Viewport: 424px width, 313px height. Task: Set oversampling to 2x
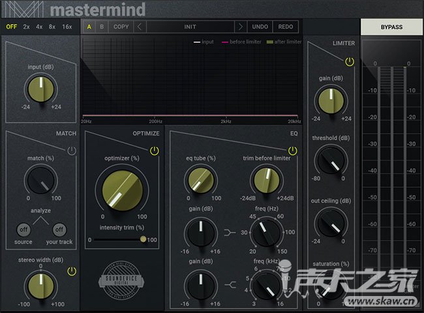click(x=26, y=27)
